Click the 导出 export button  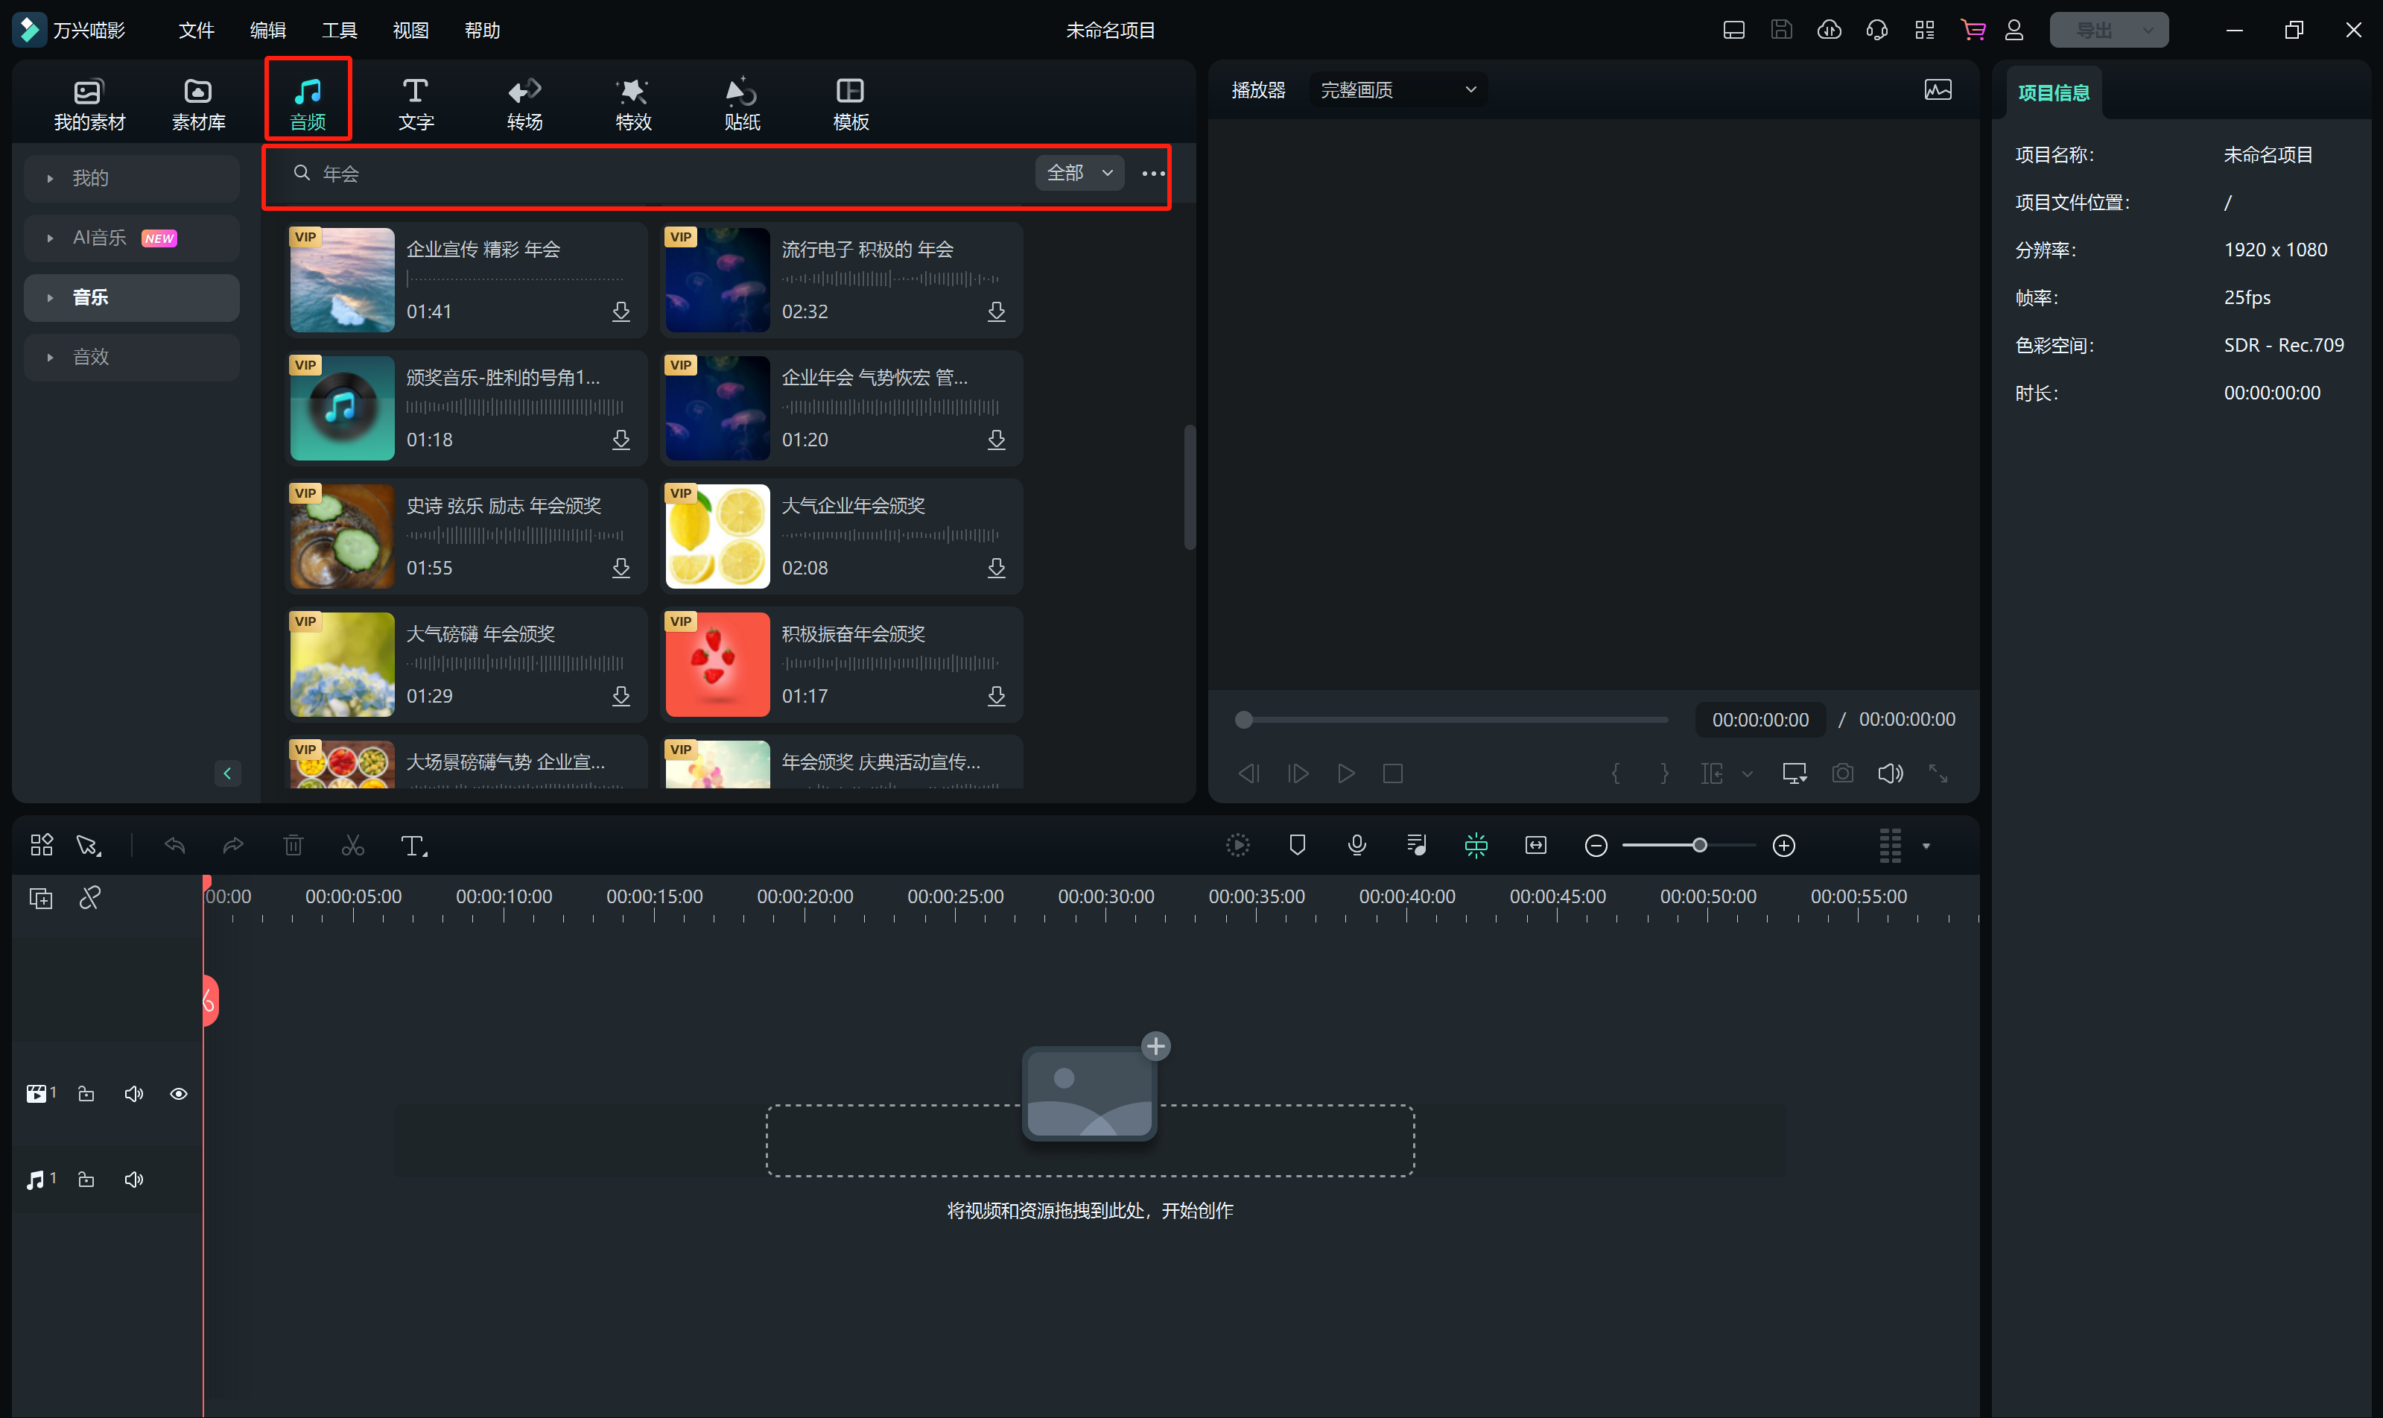[2094, 31]
